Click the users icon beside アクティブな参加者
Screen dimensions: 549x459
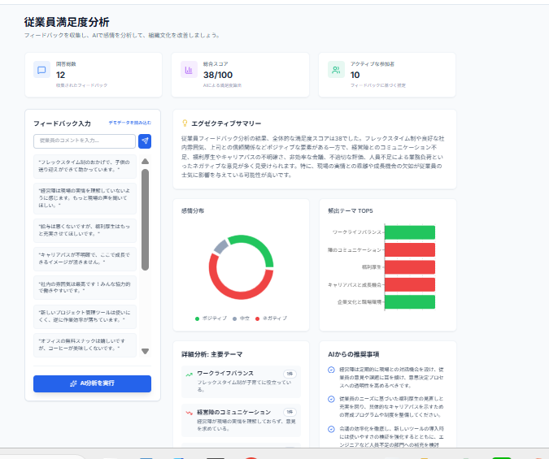[x=336, y=70]
